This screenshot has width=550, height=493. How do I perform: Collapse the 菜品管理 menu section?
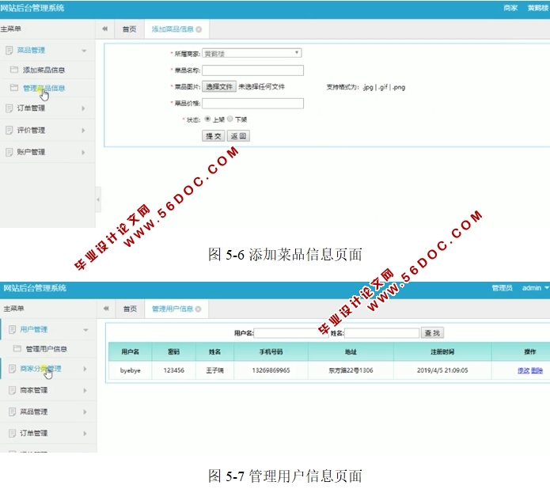84,51
